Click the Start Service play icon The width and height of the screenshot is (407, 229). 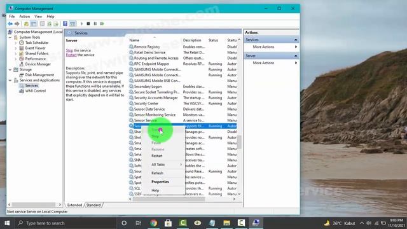coord(82,24)
